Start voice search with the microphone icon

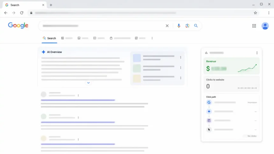[179, 26]
